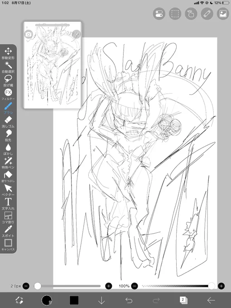The width and height of the screenshot is (231, 308).
Task: Tap the Wi-Fi status icon
Action: [x=202, y=3]
